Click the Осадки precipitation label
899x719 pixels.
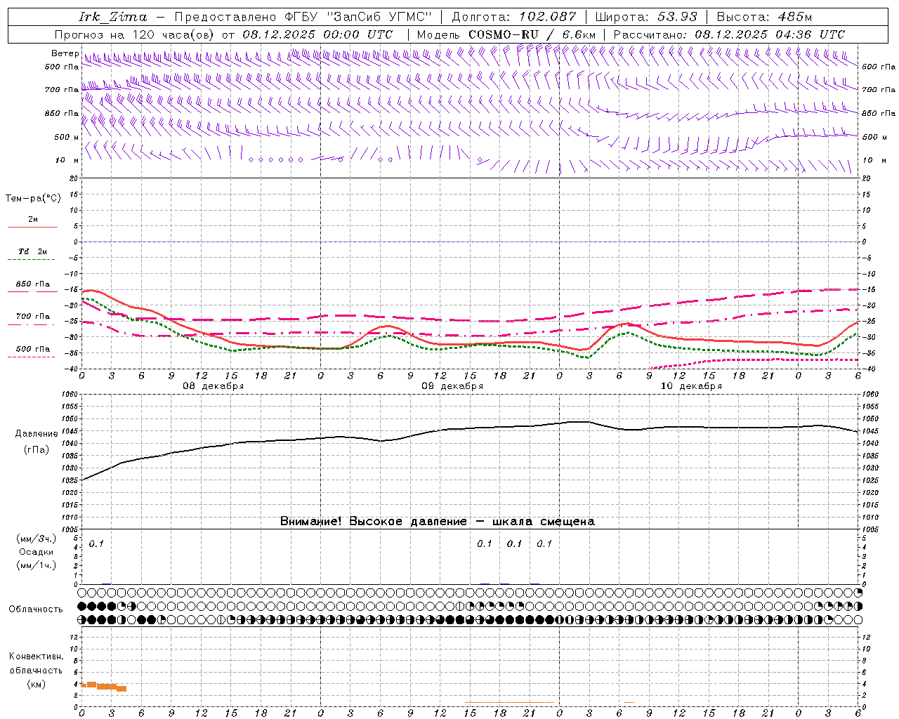(37, 552)
